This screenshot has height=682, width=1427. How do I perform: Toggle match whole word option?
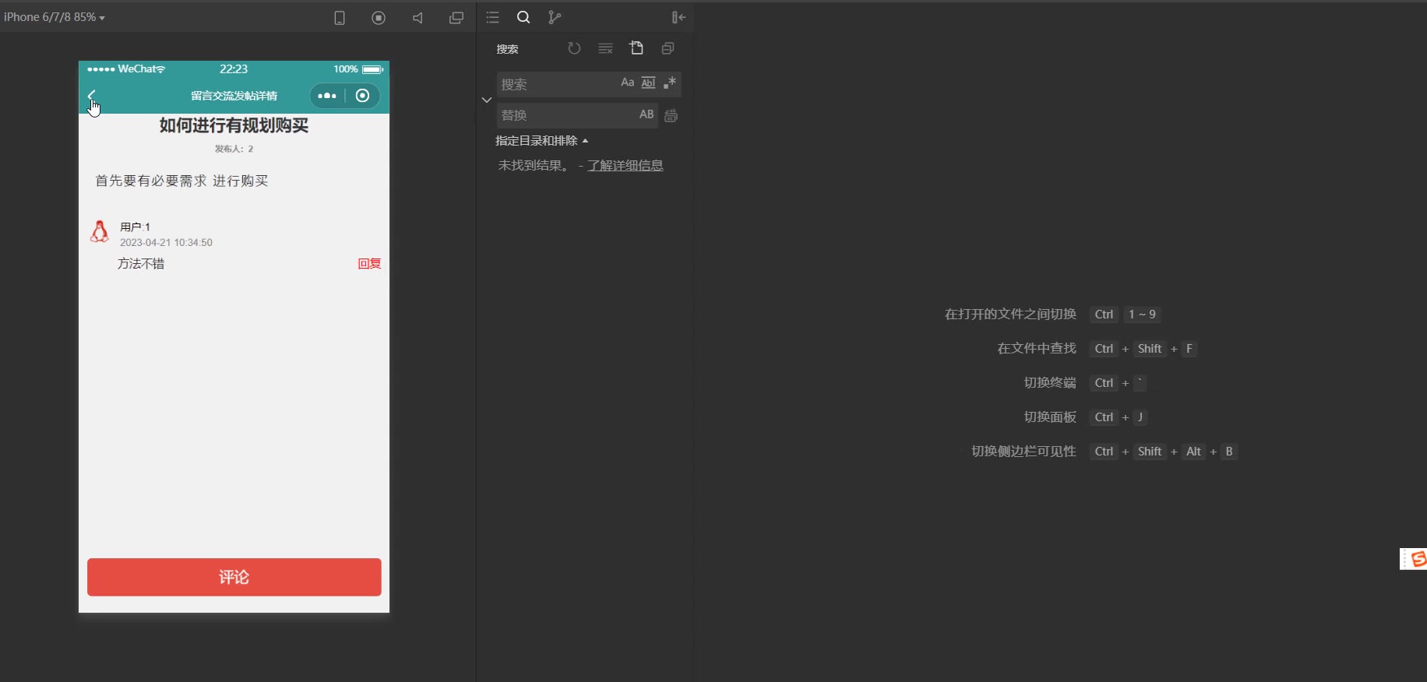648,83
